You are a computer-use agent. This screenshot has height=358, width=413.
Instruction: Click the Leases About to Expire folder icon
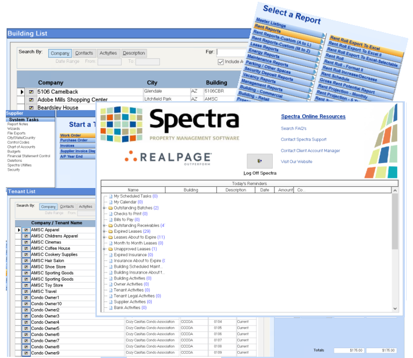(111, 238)
